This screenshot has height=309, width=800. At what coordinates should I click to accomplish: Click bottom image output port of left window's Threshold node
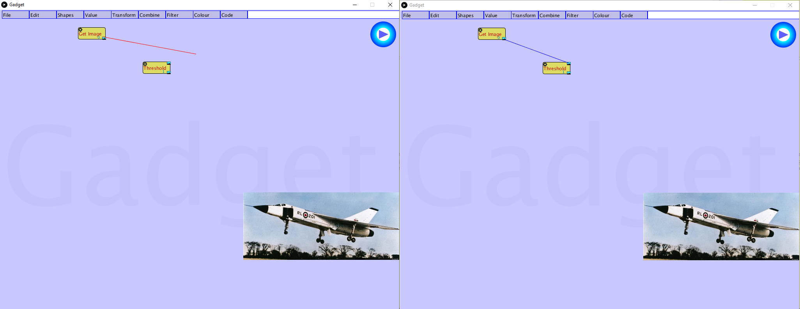169,73
